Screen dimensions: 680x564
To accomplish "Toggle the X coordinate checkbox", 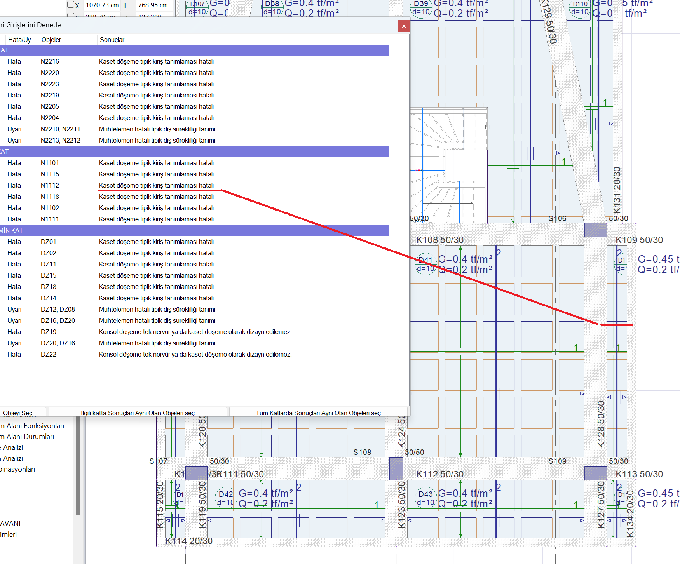I will pos(71,5).
